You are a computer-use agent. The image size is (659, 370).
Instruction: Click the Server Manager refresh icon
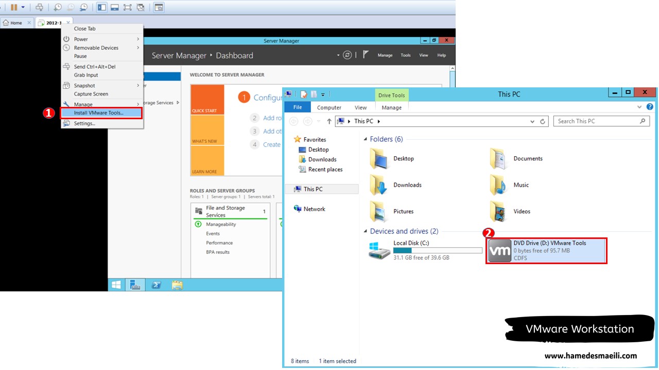(348, 55)
